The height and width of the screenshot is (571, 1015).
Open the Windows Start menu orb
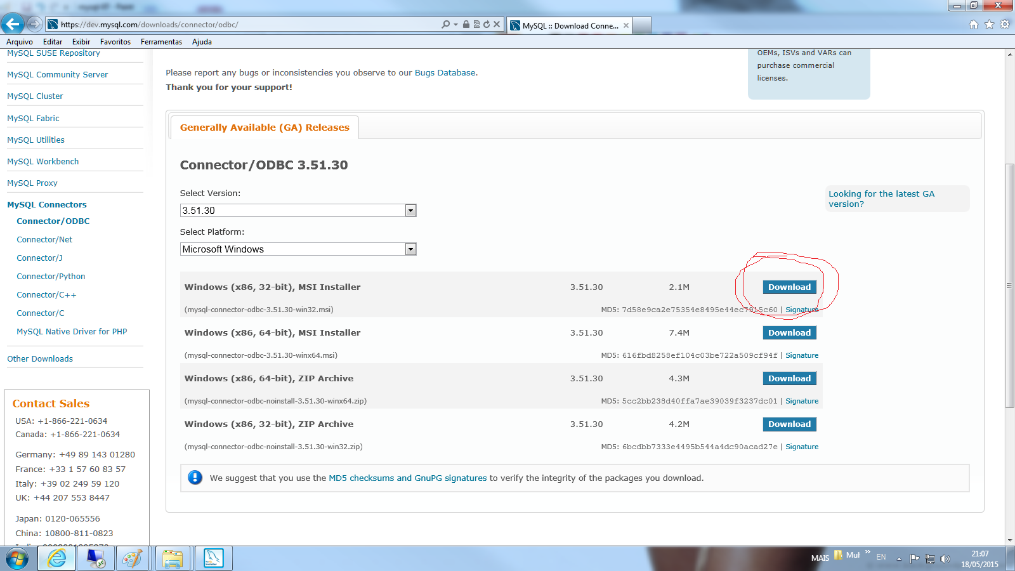[17, 558]
